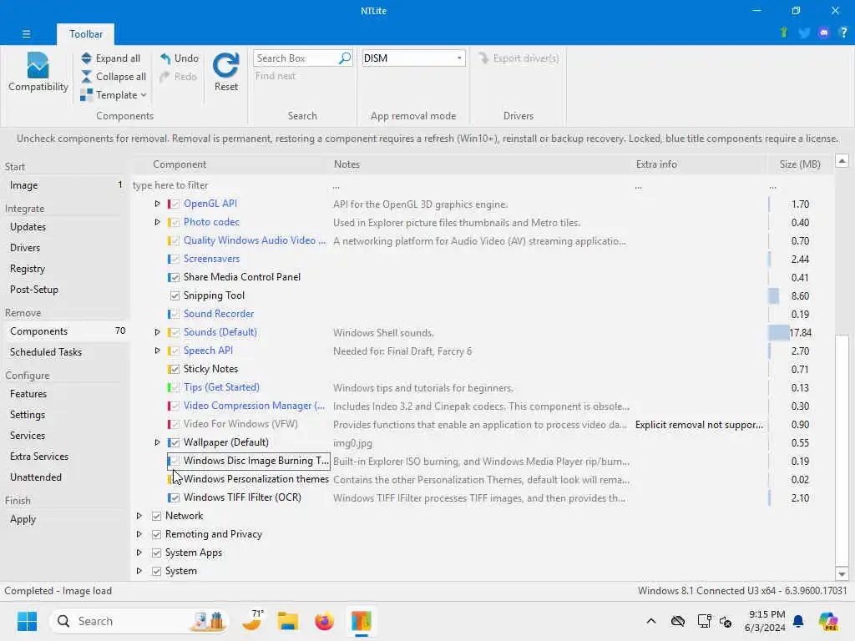Click the Windows Start button
The width and height of the screenshot is (855, 641).
click(27, 621)
